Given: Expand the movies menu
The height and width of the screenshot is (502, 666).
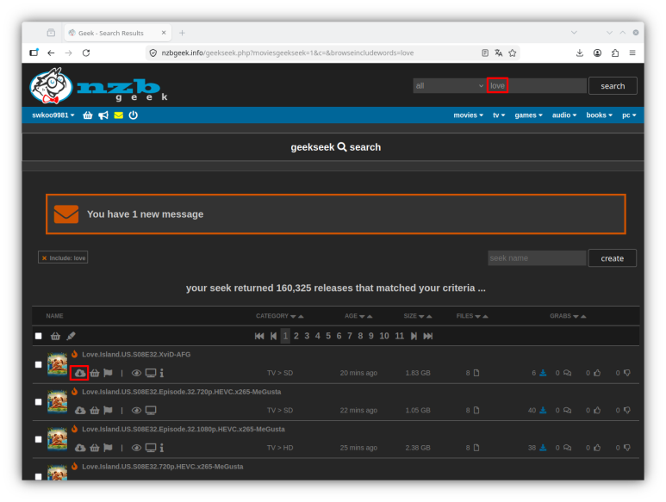Looking at the screenshot, I should [468, 115].
